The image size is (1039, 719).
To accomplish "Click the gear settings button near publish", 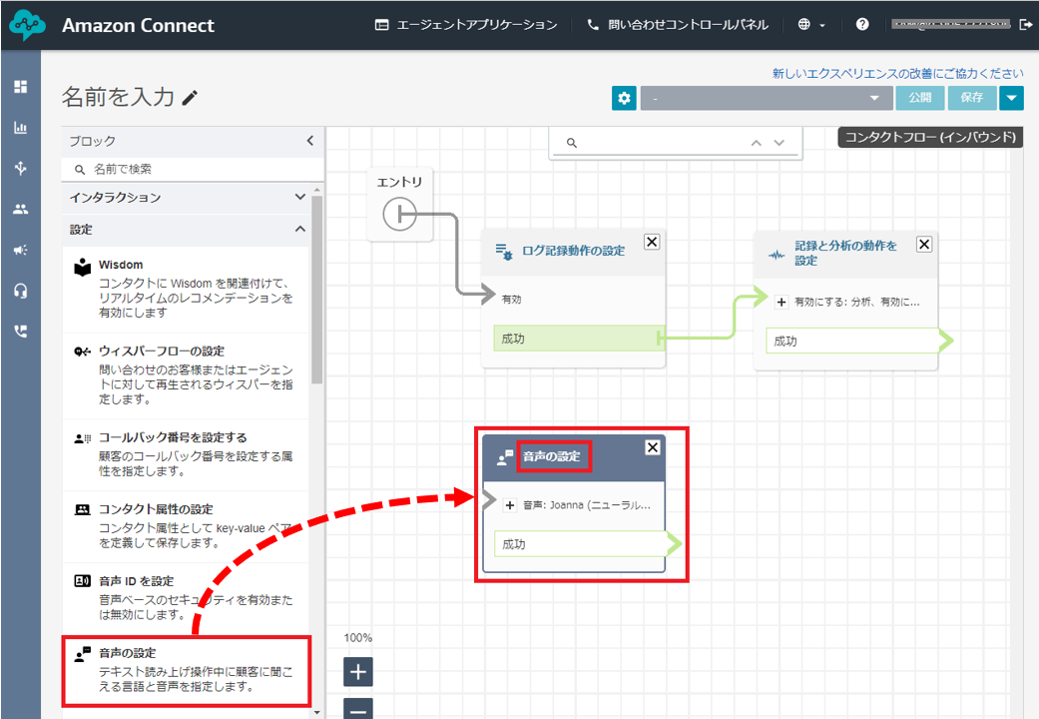I will [624, 98].
